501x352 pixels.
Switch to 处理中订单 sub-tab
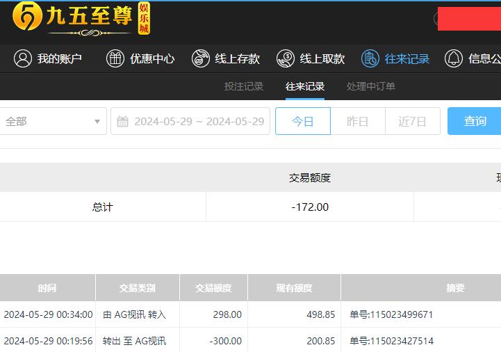[x=371, y=86]
